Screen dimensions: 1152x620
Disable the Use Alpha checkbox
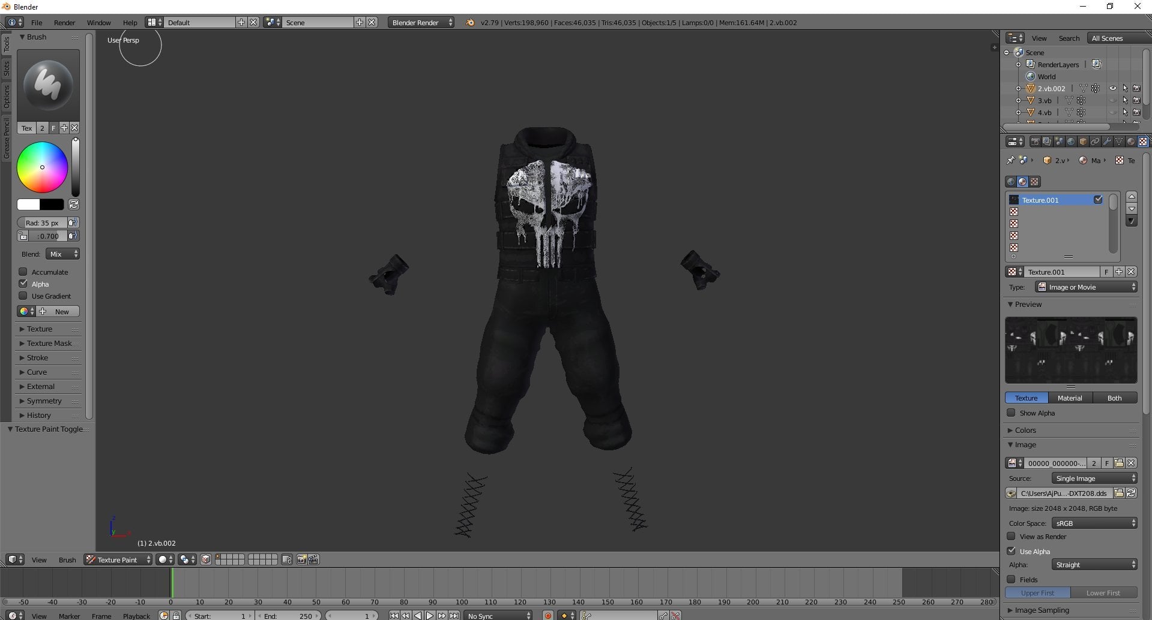1011,550
